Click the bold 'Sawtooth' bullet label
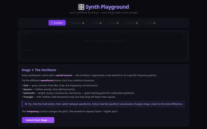This screenshot has height=129, width=207. pyautogui.click(x=29, y=93)
